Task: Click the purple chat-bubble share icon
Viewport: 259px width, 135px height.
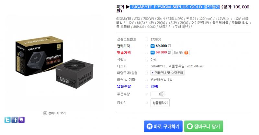Action: pos(21,120)
